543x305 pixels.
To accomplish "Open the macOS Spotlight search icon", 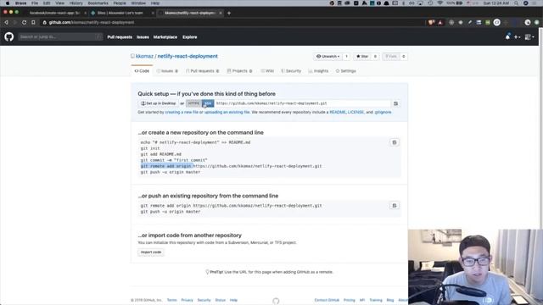I will (516, 3).
